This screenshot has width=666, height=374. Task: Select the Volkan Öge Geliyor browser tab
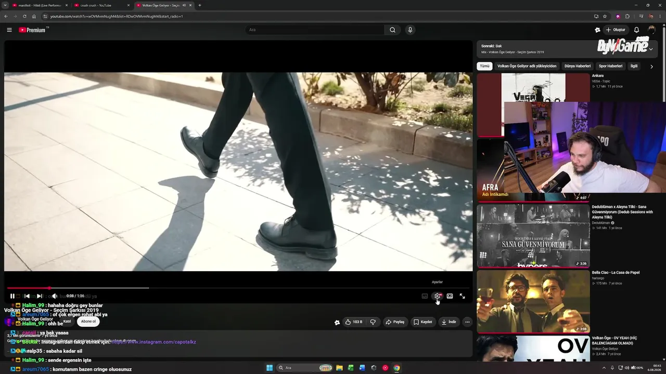click(x=164, y=5)
